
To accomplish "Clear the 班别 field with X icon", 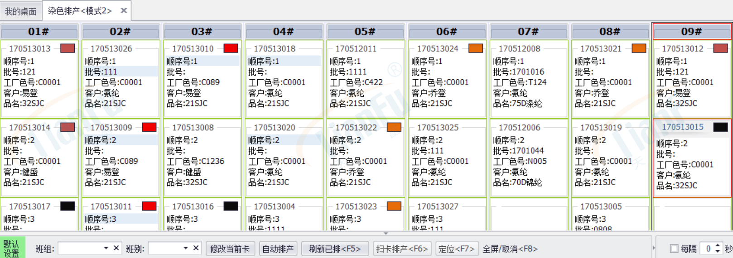I will coord(196,248).
